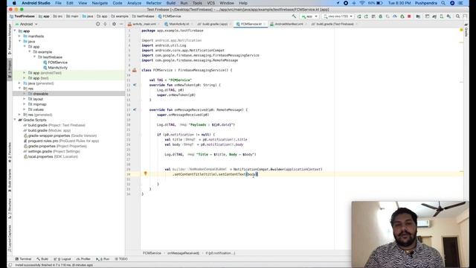The width and height of the screenshot is (476, 268).
Task: Click the TestFirebase navigation bar breadcrumb
Action: 22,16
